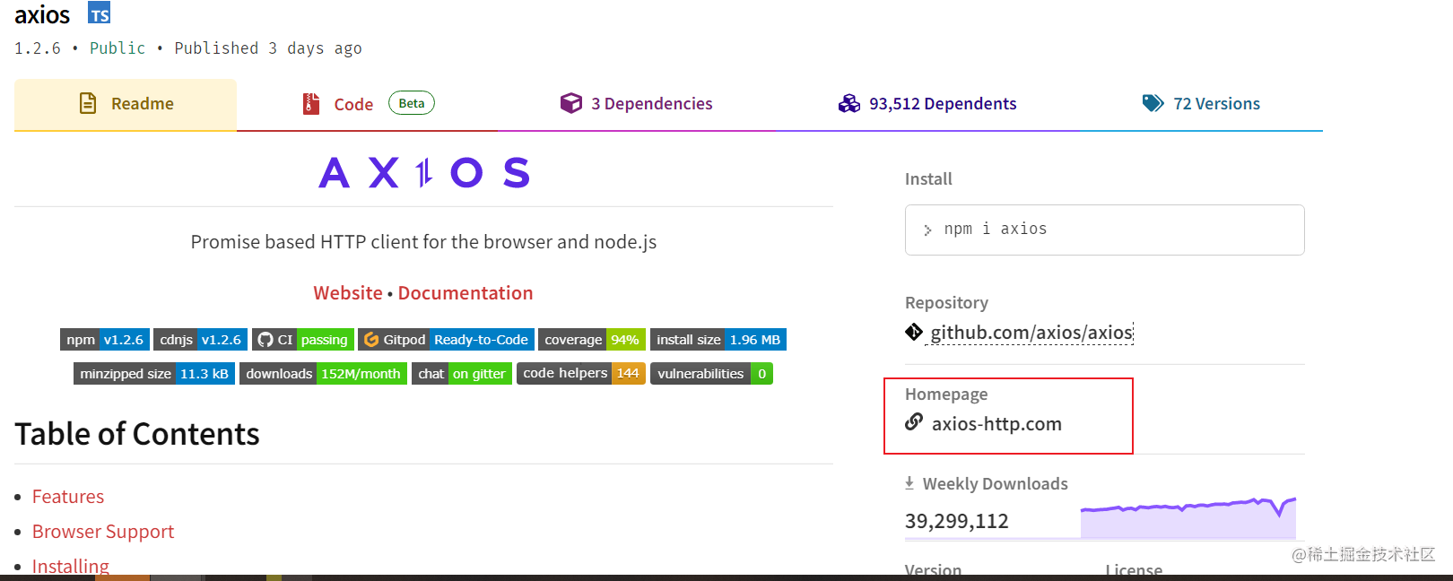1453x581 pixels.
Task: Click the Versions tag icon
Action: pyautogui.click(x=1153, y=103)
